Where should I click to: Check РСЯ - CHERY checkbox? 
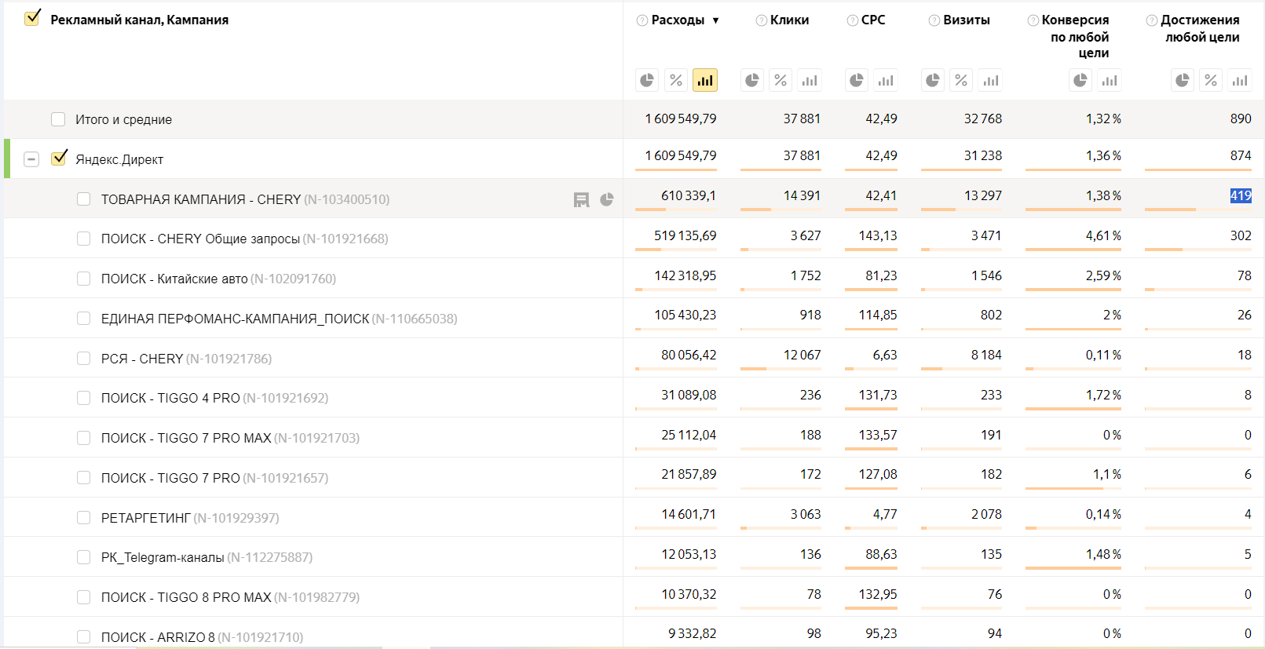(x=83, y=359)
